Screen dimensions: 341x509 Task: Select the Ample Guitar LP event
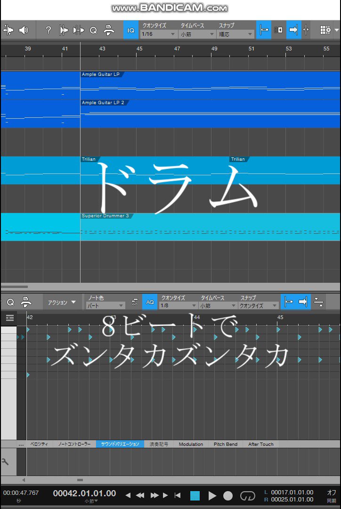pos(210,85)
